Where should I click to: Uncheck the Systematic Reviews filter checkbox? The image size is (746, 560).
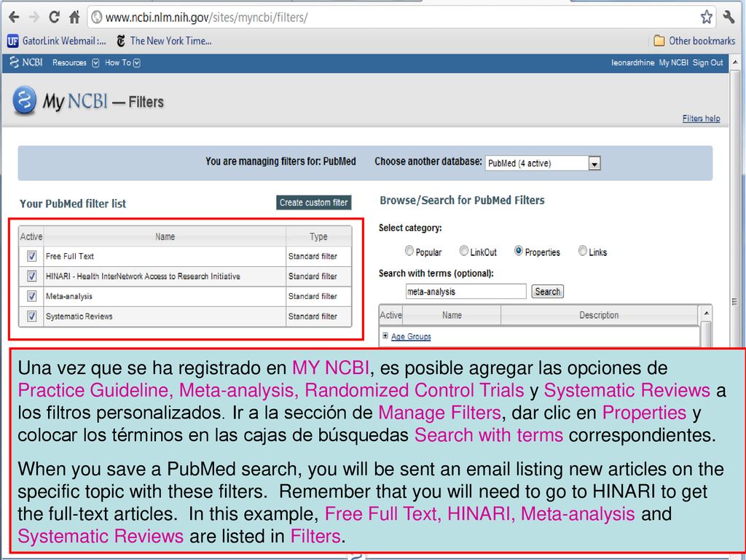coord(32,316)
